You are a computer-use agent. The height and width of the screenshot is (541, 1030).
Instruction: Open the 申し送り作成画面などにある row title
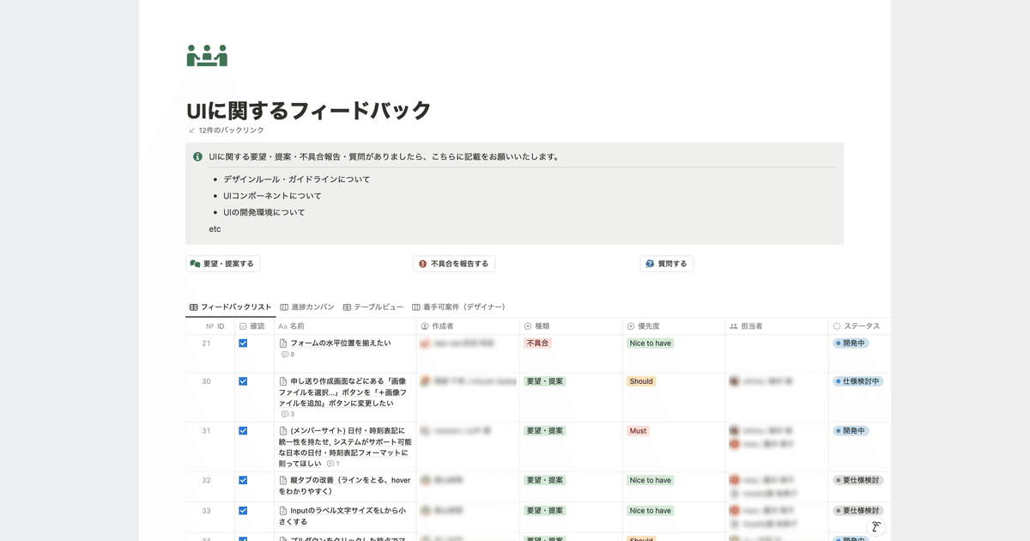pos(343,392)
